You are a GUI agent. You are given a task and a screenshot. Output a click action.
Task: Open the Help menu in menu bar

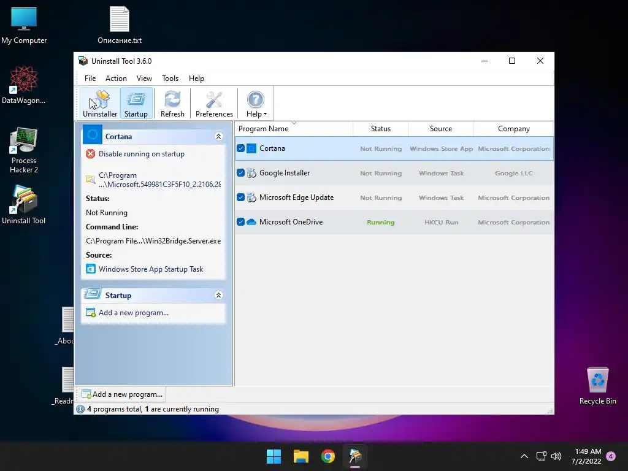[196, 78]
